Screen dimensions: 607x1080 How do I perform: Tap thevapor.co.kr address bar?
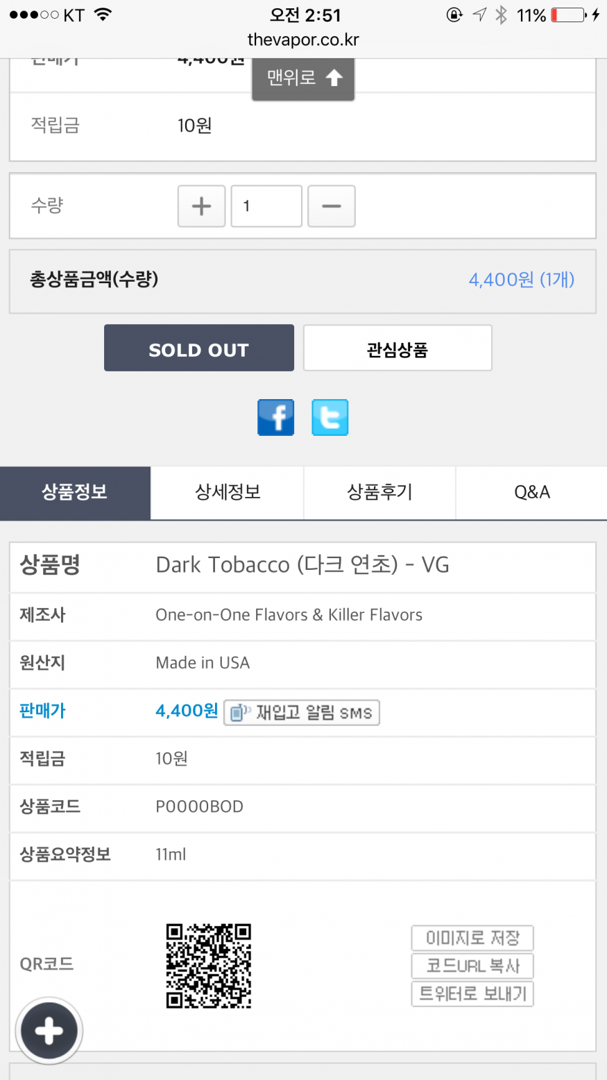pos(303,40)
